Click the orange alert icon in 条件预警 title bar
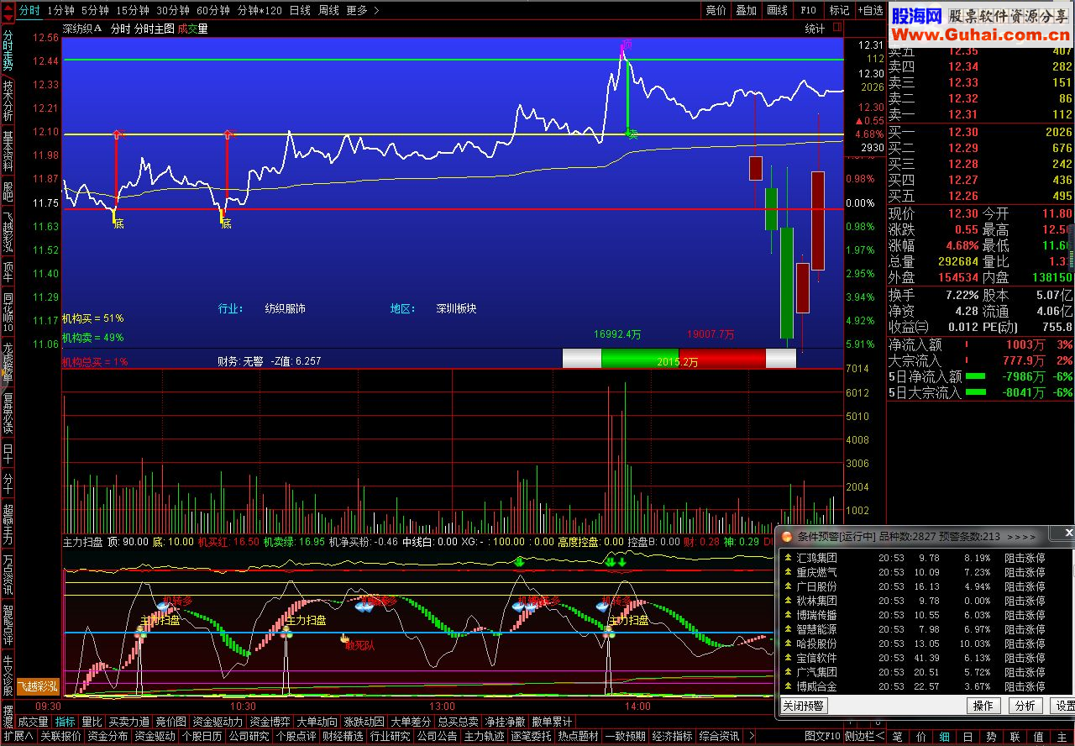Image resolution: width=1075 pixels, height=746 pixels. [x=788, y=535]
